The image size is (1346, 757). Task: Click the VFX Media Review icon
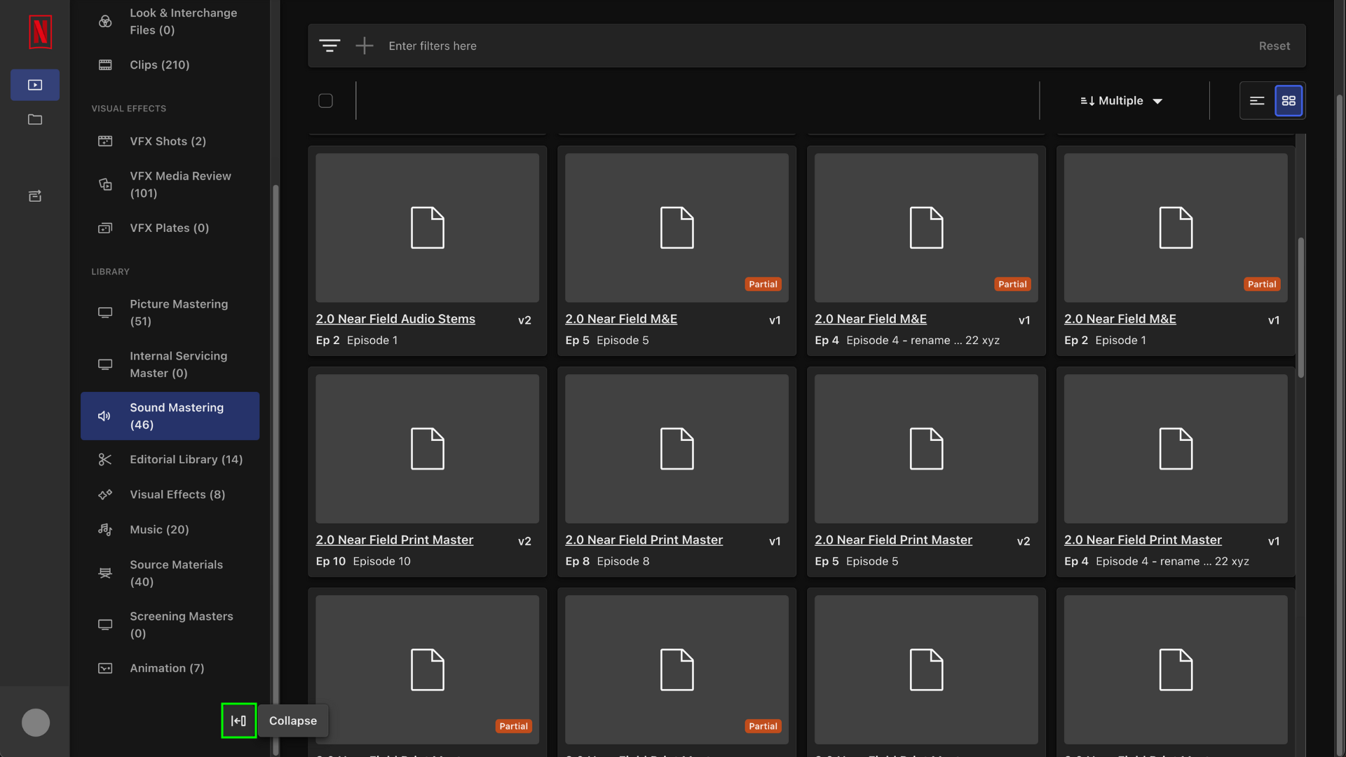[105, 184]
